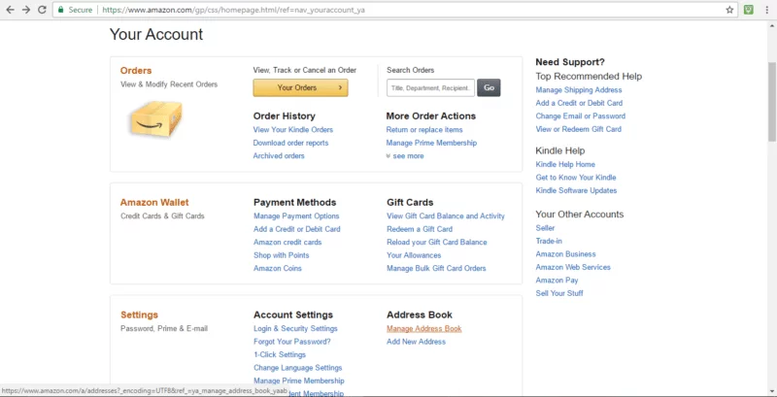The height and width of the screenshot is (397, 777).
Task: Go back with the browser back arrow
Action: 10,10
